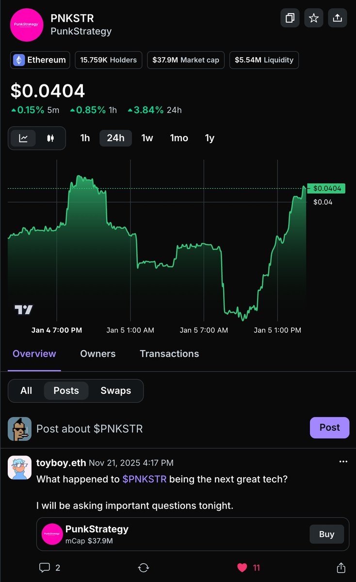Share the toyboy.eth post
This screenshot has width=356, height=582.
[341, 567]
